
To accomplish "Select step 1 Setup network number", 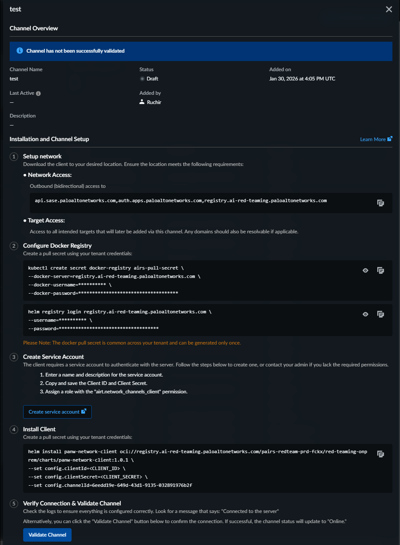I will pos(14,157).
